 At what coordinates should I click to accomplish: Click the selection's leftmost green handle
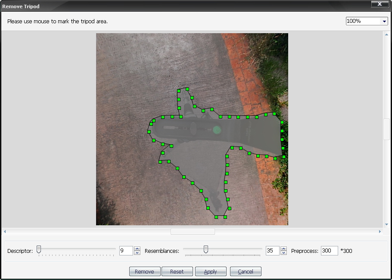coord(149,132)
